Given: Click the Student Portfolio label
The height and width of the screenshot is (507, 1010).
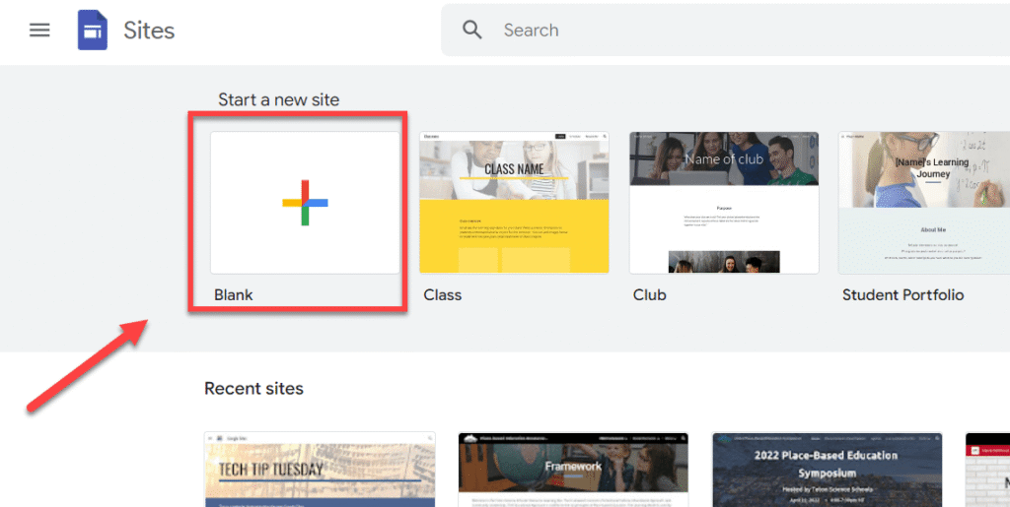Looking at the screenshot, I should [903, 295].
